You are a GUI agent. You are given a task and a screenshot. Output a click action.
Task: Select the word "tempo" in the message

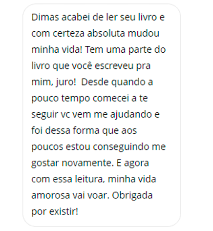tap(76, 98)
